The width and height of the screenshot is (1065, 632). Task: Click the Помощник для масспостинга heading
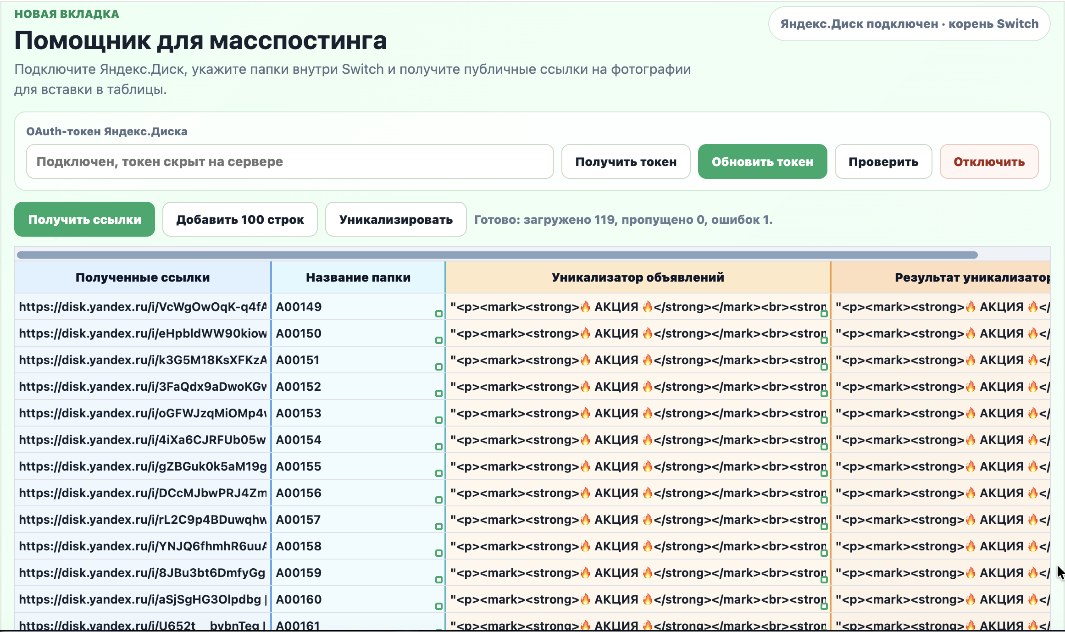[200, 40]
